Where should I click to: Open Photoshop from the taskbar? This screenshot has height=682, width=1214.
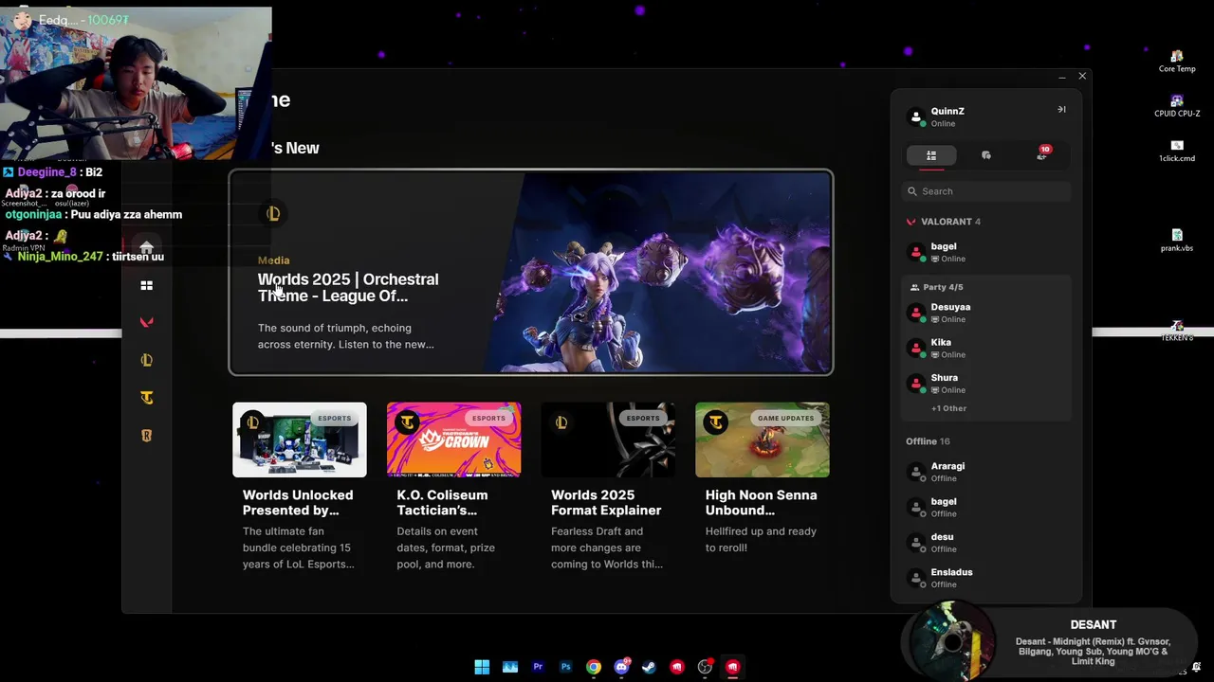tap(565, 667)
